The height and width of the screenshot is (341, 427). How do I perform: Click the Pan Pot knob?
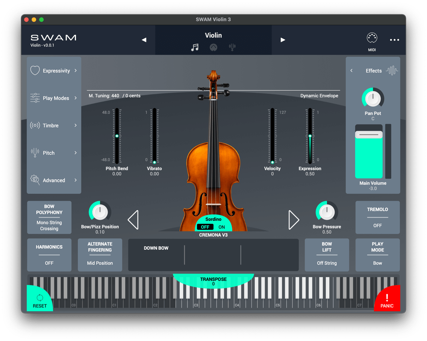click(373, 98)
